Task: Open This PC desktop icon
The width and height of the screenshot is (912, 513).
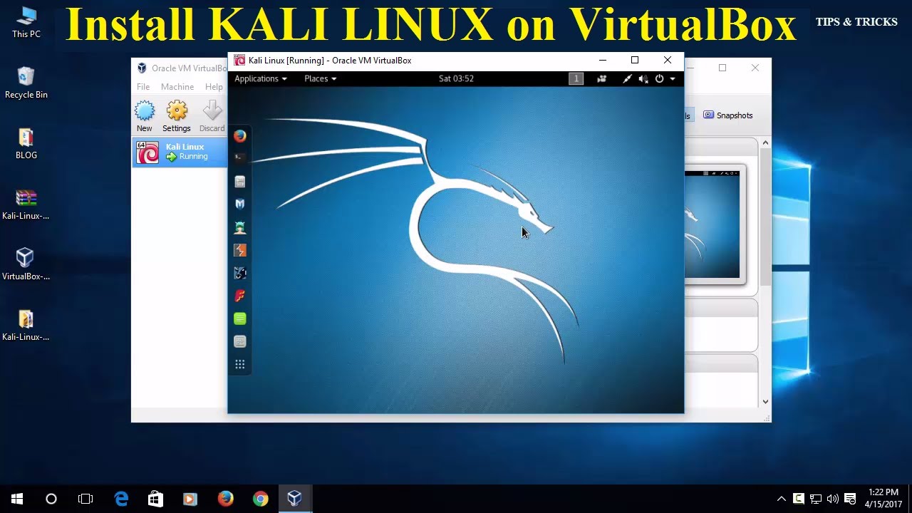Action: 26,22
